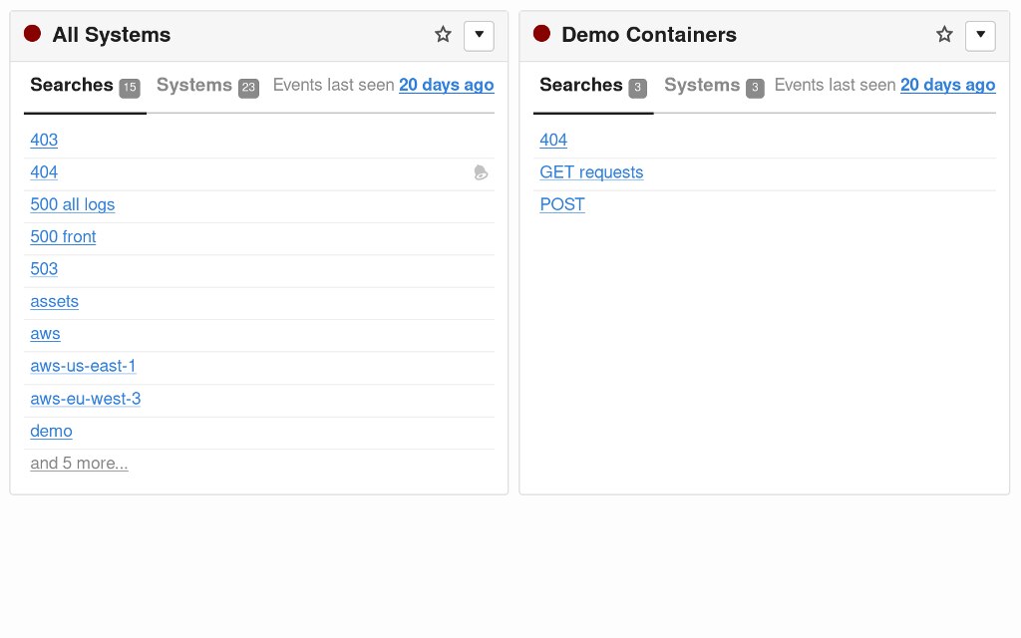Click the Systems badge showing 3 in Demo Containers

755,88
